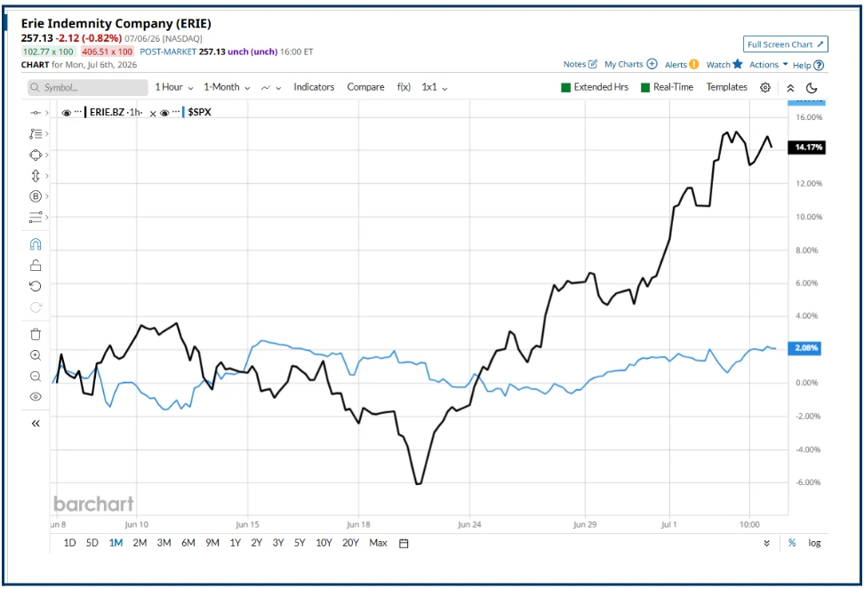Image resolution: width=864 pixels, height=589 pixels.
Task: Open Full Screen Chart
Action: click(x=785, y=44)
